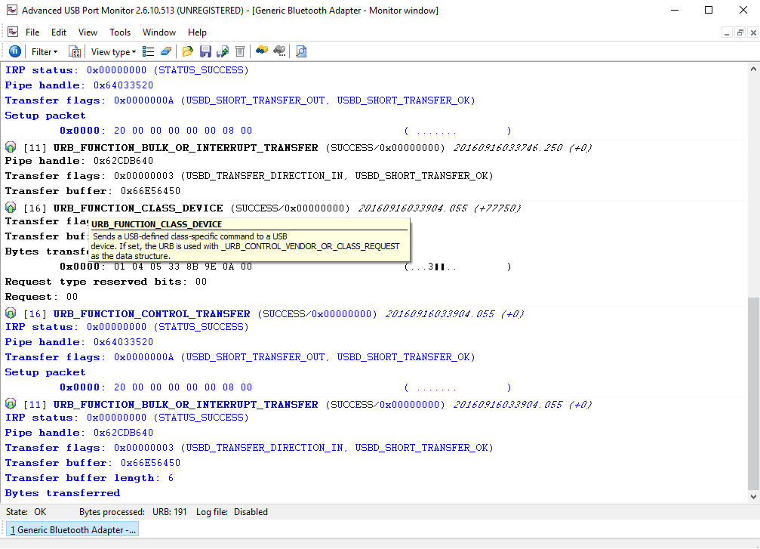Trigger find next with the gray binoculars icon

(x=278, y=51)
